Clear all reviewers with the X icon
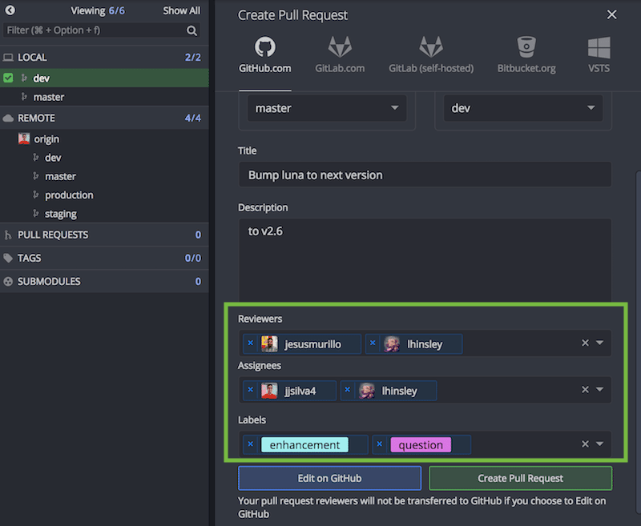Viewport: 641px width, 526px height. [585, 343]
